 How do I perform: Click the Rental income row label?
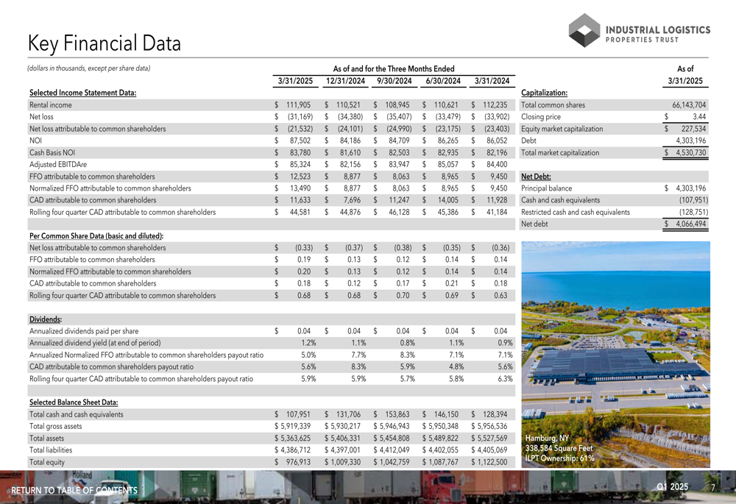click(51, 105)
